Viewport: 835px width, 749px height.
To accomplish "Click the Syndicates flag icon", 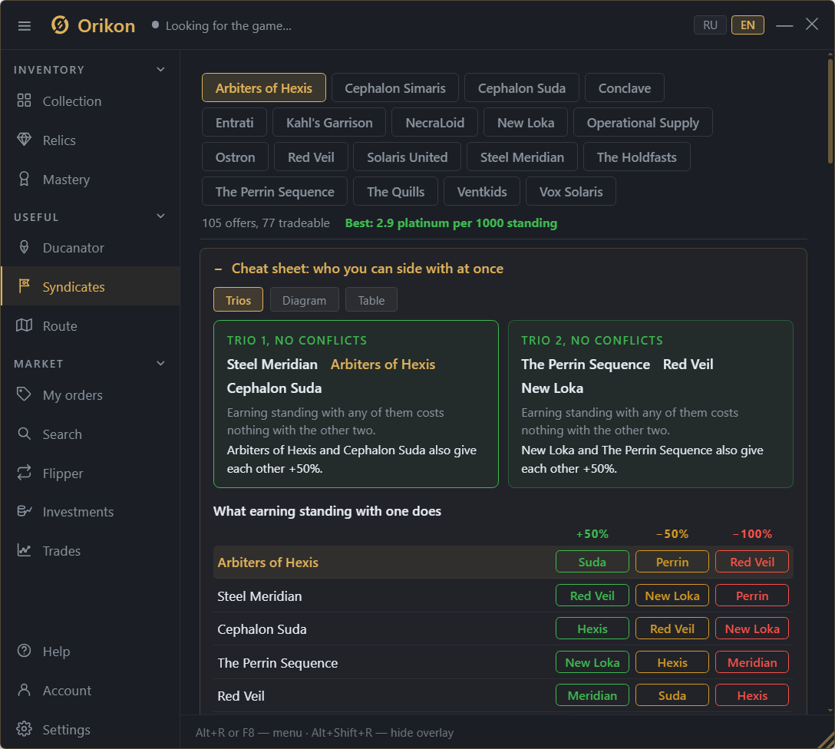I will pyautogui.click(x=24, y=286).
